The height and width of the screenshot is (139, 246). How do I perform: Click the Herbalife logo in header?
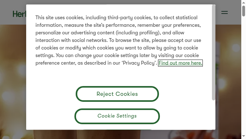click(x=19, y=14)
